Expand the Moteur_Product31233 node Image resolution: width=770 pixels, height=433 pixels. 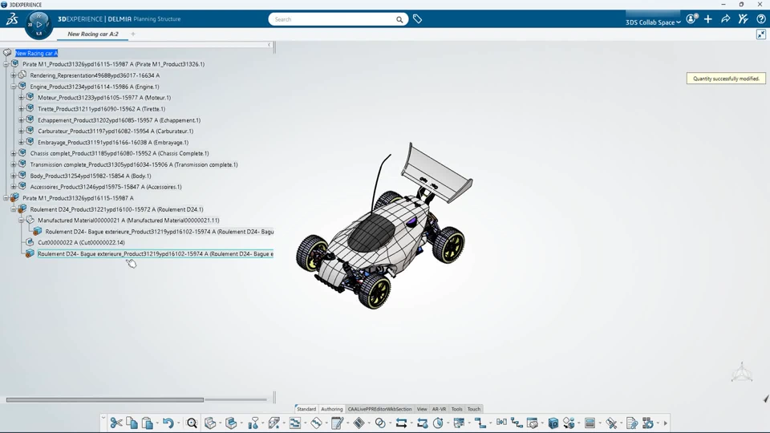(x=21, y=98)
